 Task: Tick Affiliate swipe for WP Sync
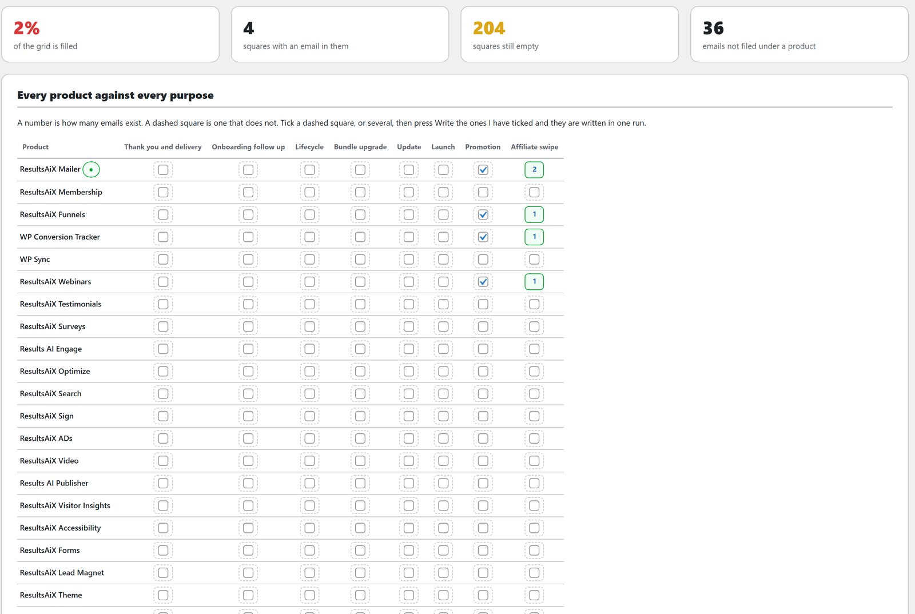534,260
